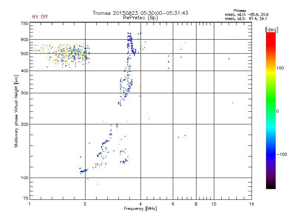Click the x-axis '8' tick label
This screenshot has width=296, height=222.
point(196,204)
